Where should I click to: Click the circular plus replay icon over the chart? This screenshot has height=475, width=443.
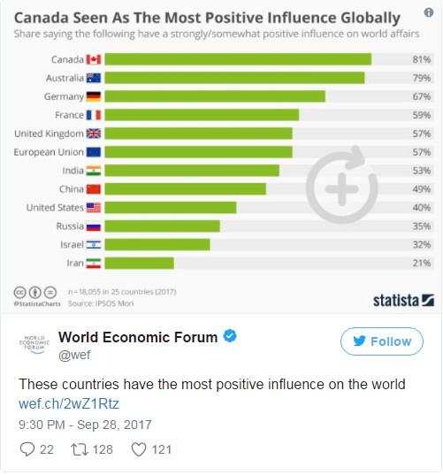click(x=341, y=185)
